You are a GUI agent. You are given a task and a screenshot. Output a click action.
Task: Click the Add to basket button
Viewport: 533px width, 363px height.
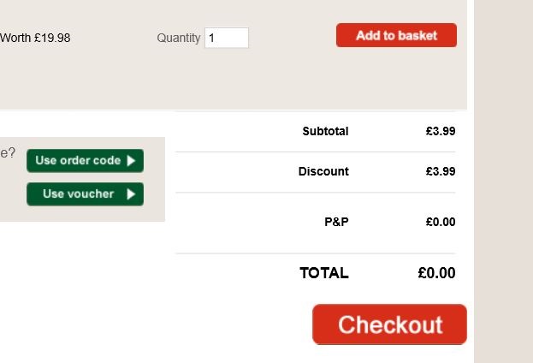tap(396, 35)
